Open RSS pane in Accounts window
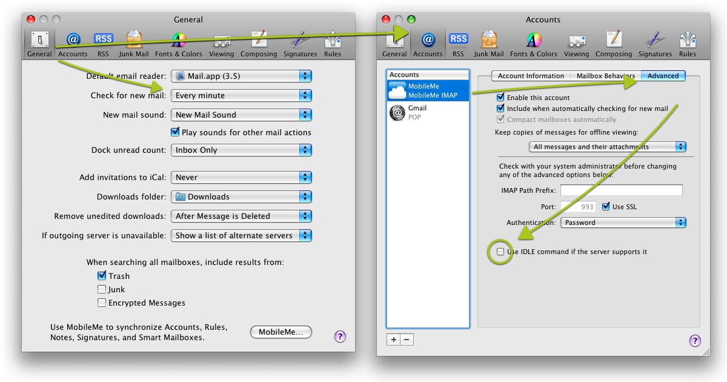Viewport: 727px width, 382px height. point(458,44)
